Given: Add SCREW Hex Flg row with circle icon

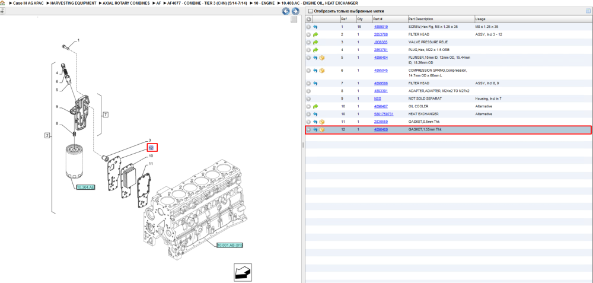Looking at the screenshot, I should click(x=308, y=27).
